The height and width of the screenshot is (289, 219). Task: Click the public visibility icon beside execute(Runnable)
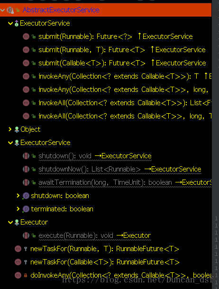[34, 235]
